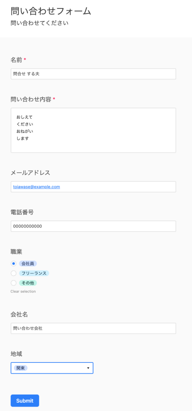
Task: Focus the メールアドレス field
Action: tap(93, 187)
